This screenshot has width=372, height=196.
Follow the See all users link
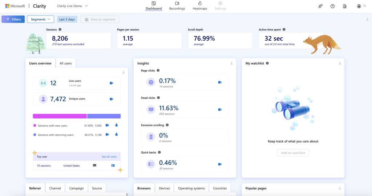tap(109, 157)
